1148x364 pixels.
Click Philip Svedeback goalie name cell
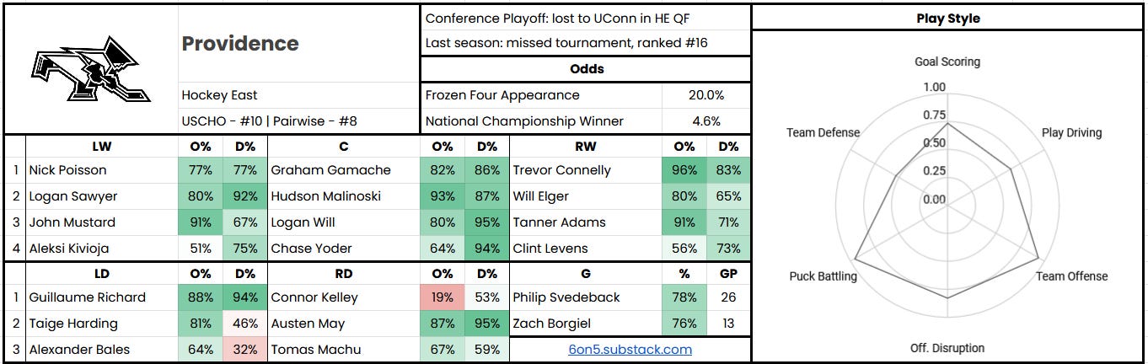coord(586,297)
